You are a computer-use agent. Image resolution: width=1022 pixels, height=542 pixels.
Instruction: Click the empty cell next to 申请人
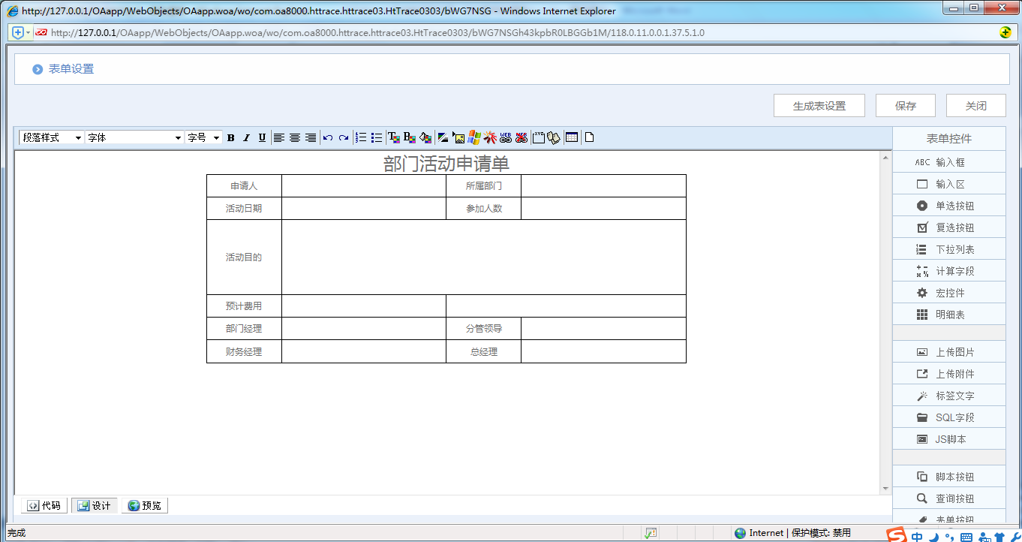point(364,186)
